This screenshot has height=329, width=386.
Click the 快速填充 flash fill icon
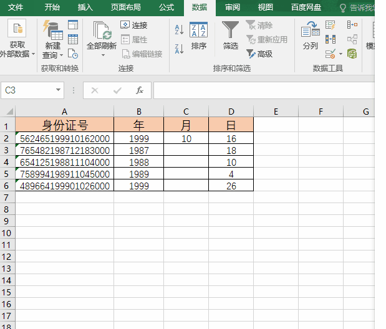[x=330, y=25]
